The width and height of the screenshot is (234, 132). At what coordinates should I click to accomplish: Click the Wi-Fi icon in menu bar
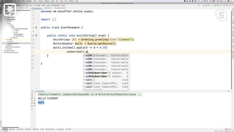pyautogui.click(x=205, y=1)
